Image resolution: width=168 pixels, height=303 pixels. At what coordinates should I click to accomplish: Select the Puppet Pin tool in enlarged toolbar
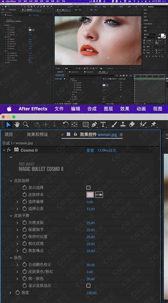point(154,125)
